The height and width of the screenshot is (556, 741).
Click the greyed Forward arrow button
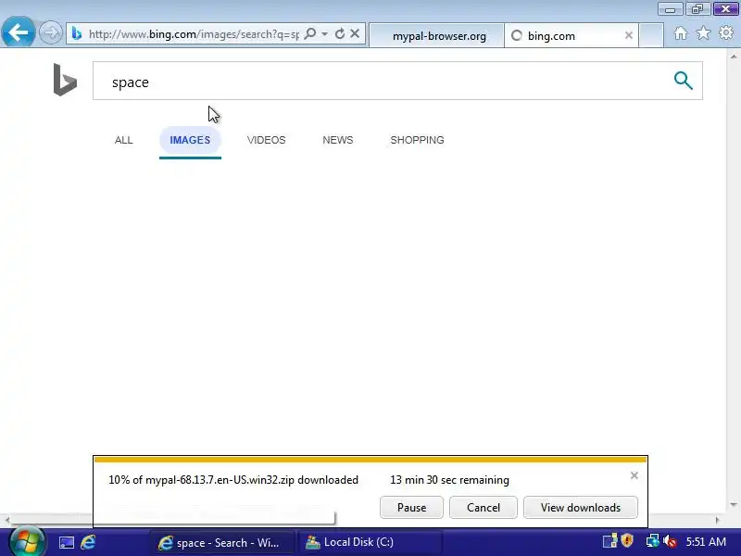coord(50,33)
